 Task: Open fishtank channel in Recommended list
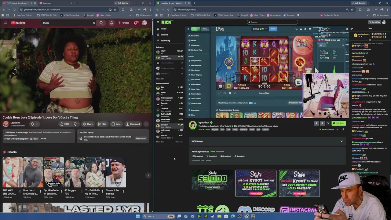coord(170,104)
